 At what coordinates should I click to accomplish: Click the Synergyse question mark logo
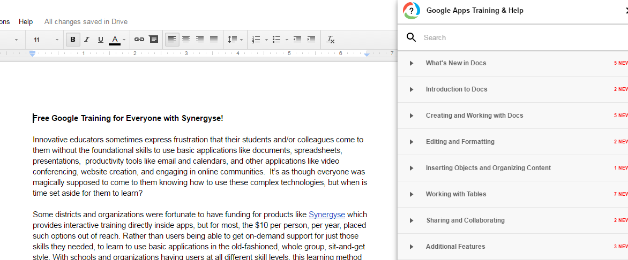(412, 10)
